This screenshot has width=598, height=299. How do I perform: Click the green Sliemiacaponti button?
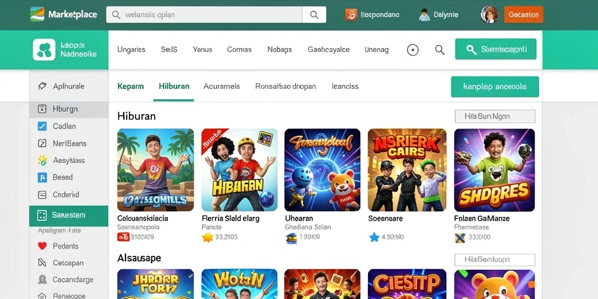click(x=496, y=49)
